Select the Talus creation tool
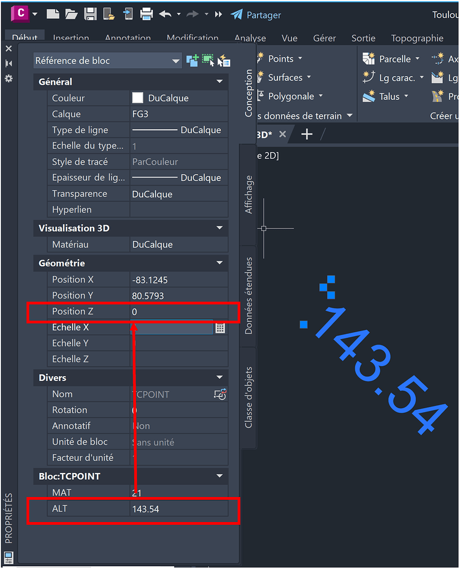 pos(367,97)
